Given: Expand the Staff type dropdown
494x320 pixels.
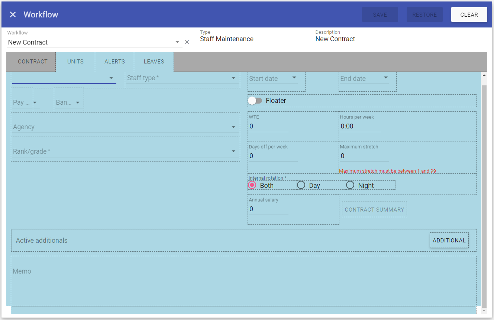Looking at the screenshot, I should (x=233, y=78).
